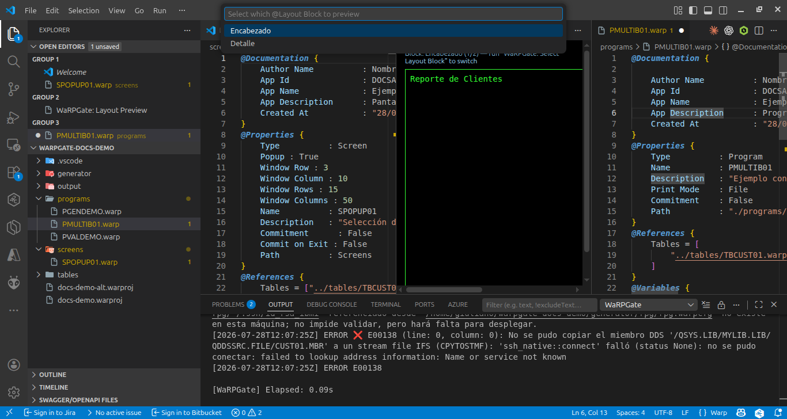787x419 pixels.
Task: Click the ChatGPT icon in editor toolbar
Action: tap(729, 31)
